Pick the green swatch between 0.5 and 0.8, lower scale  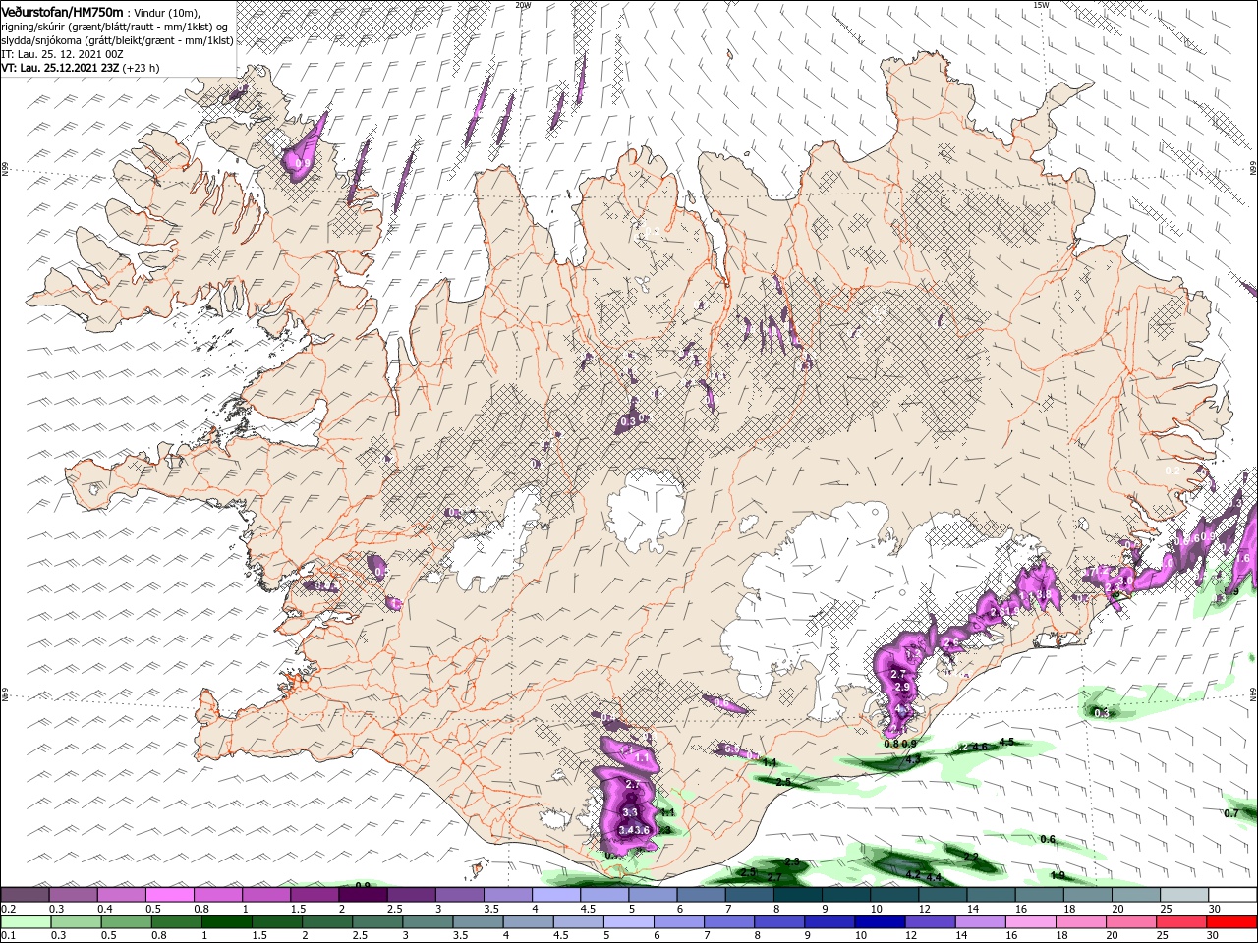click(x=127, y=922)
